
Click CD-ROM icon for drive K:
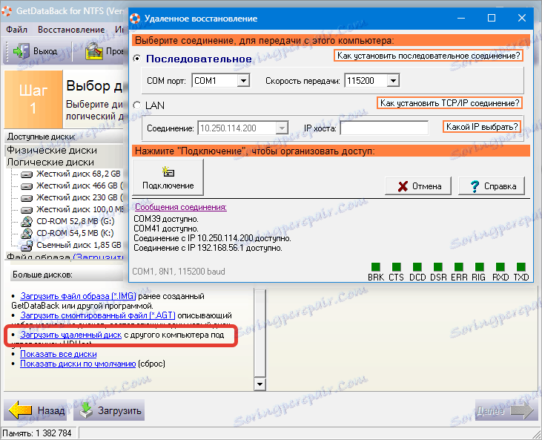tap(27, 233)
